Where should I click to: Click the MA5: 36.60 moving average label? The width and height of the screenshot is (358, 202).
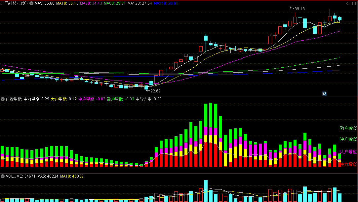coord(45,3)
